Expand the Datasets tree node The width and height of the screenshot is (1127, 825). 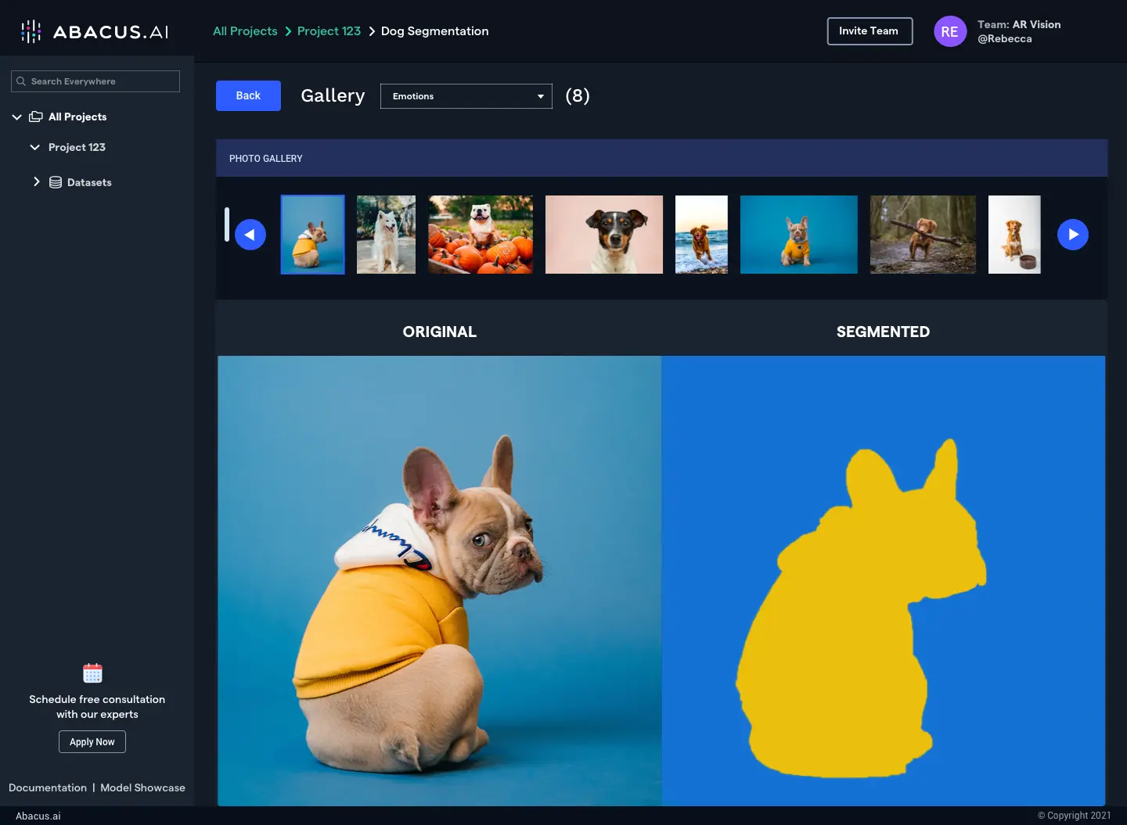pos(36,181)
